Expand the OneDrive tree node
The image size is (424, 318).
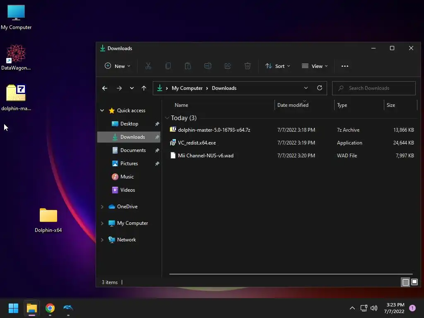[x=102, y=207]
